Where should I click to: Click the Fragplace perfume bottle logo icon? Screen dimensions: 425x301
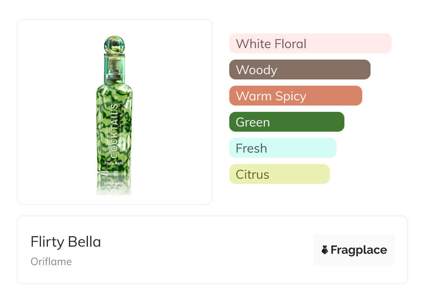[325, 250]
